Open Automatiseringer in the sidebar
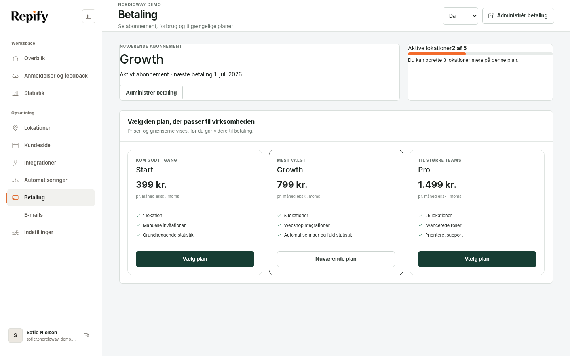Screen dimensions: 570x356 coord(51,180)
